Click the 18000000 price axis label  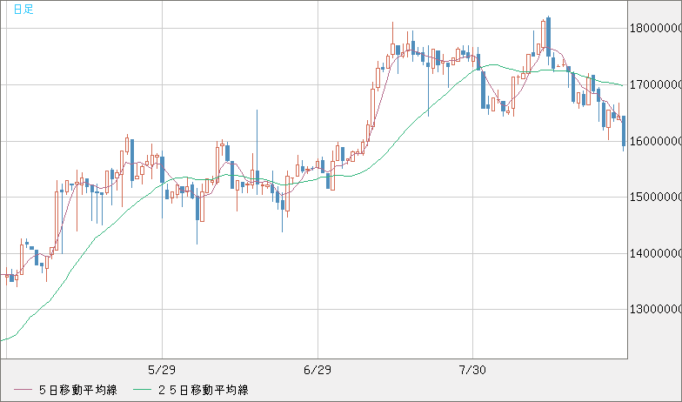656,28
